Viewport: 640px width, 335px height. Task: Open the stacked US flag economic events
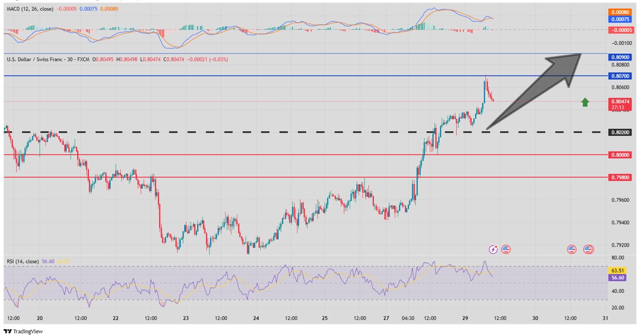point(588,249)
